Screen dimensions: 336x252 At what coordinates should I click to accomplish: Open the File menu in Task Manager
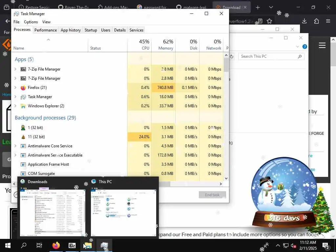coord(16,22)
